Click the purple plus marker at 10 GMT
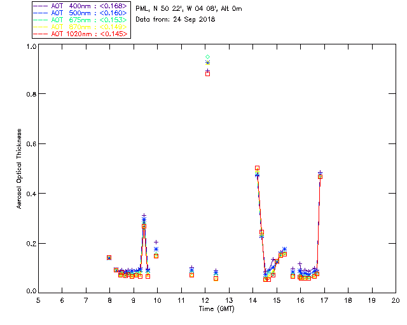 [x=156, y=242]
